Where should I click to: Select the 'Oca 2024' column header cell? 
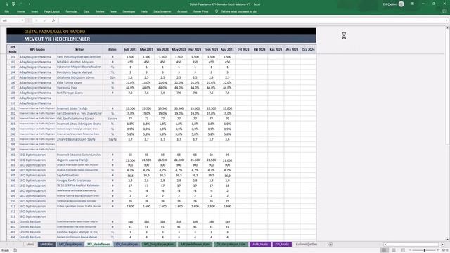308,49
